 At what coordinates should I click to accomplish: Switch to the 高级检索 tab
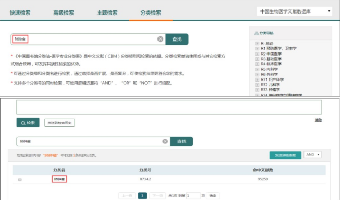tap(64, 12)
